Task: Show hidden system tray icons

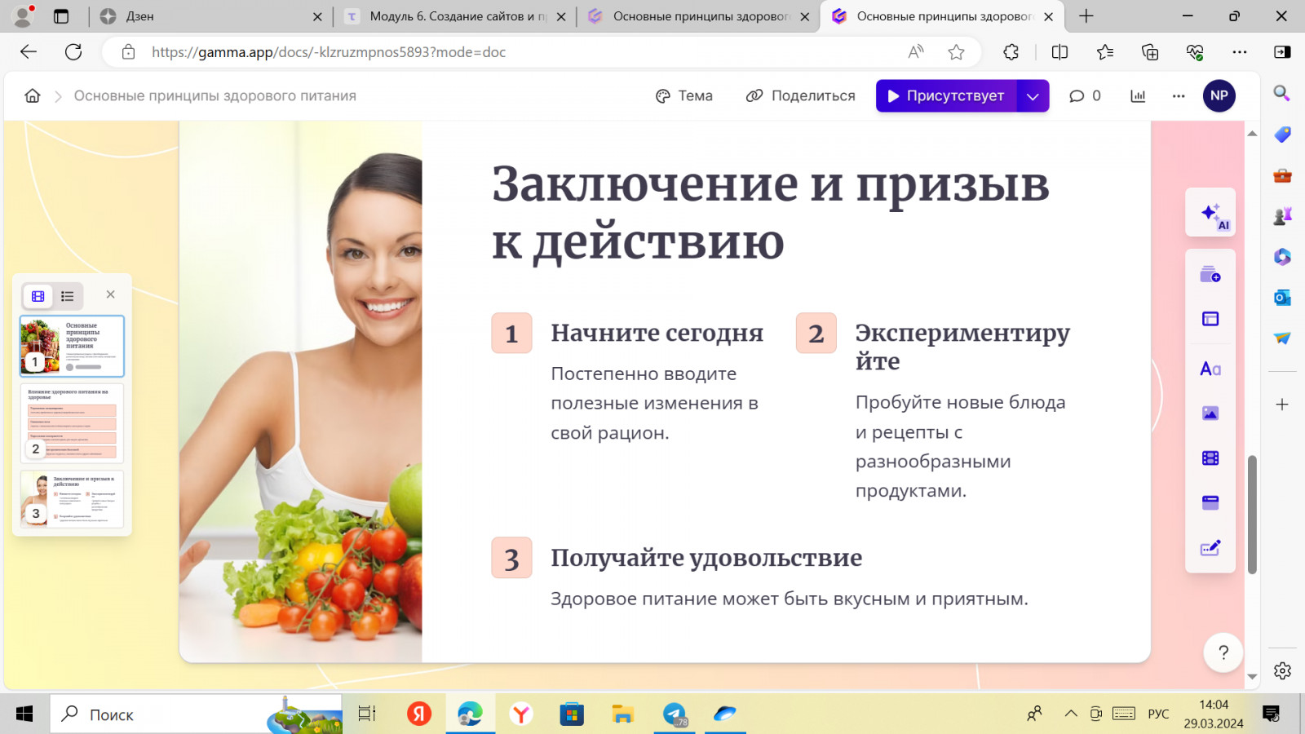Action: point(1071,714)
